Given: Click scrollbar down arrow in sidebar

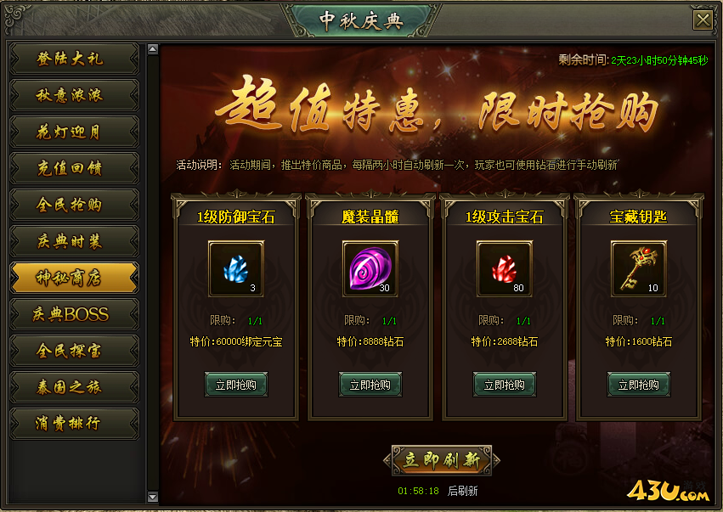Looking at the screenshot, I should [x=153, y=497].
